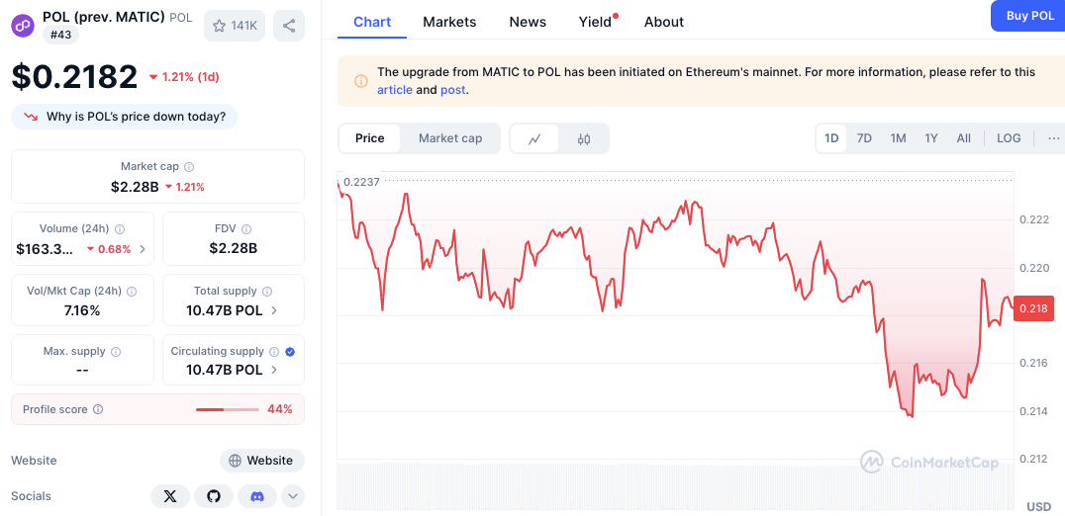Select the 7D time range

coord(864,138)
